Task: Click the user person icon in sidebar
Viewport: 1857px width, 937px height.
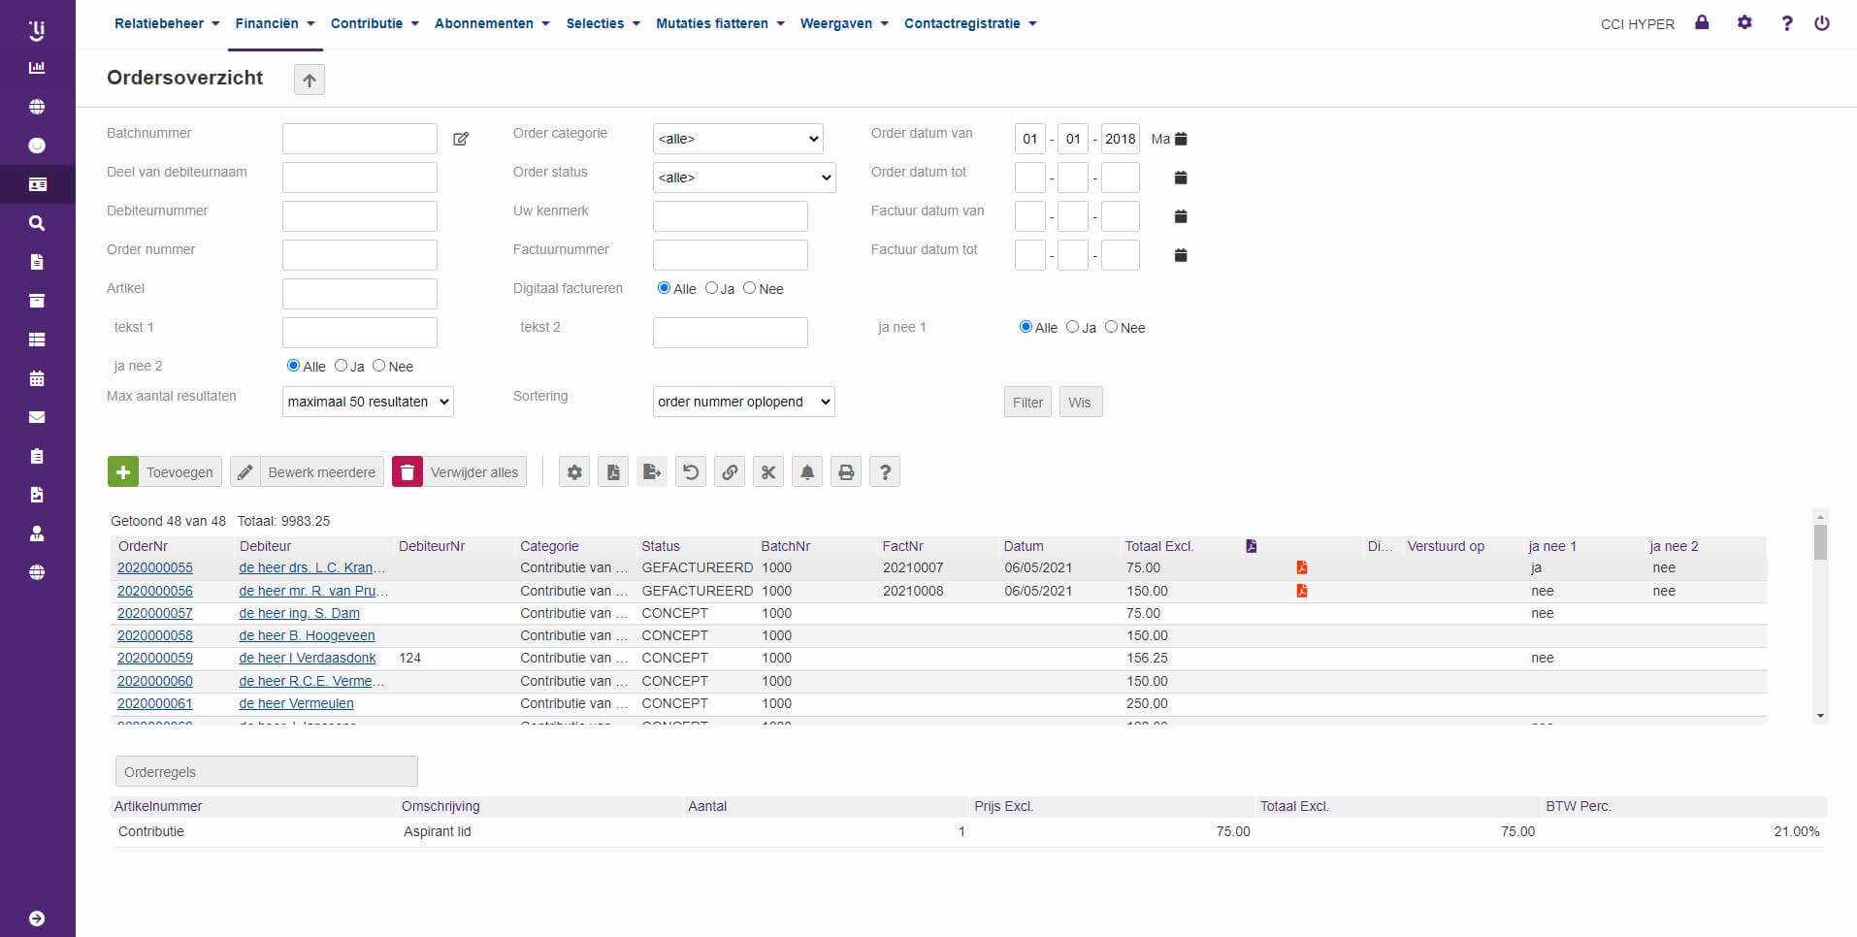Action: pos(37,533)
